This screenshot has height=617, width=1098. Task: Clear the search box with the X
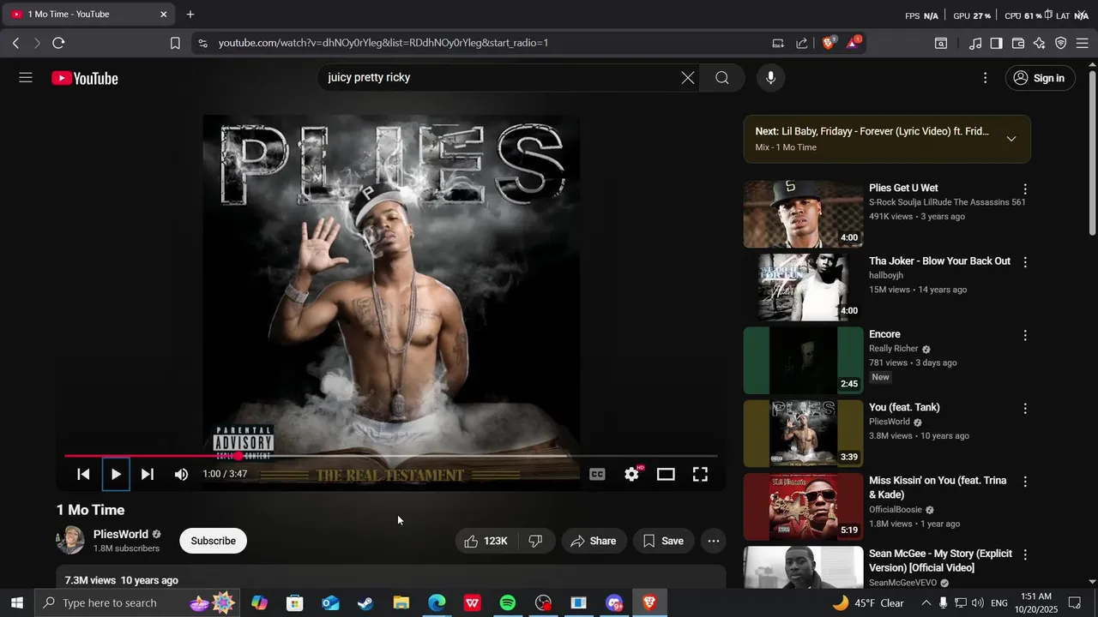click(688, 78)
